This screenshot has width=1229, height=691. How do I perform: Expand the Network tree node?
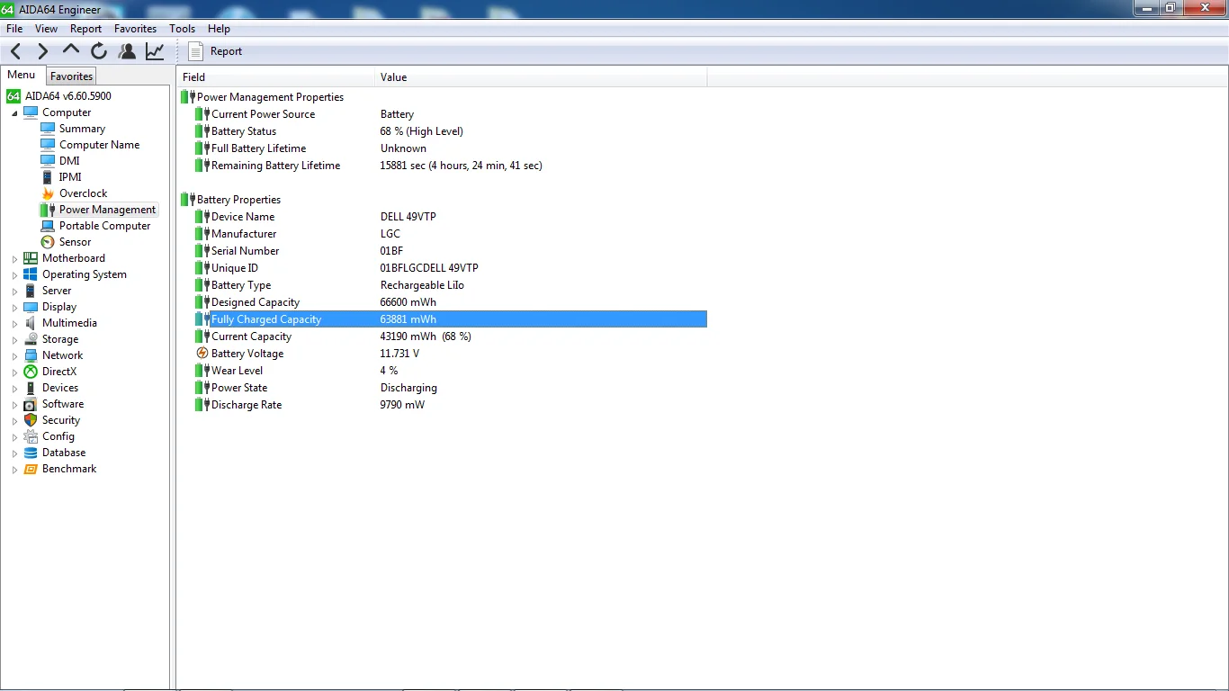(14, 356)
